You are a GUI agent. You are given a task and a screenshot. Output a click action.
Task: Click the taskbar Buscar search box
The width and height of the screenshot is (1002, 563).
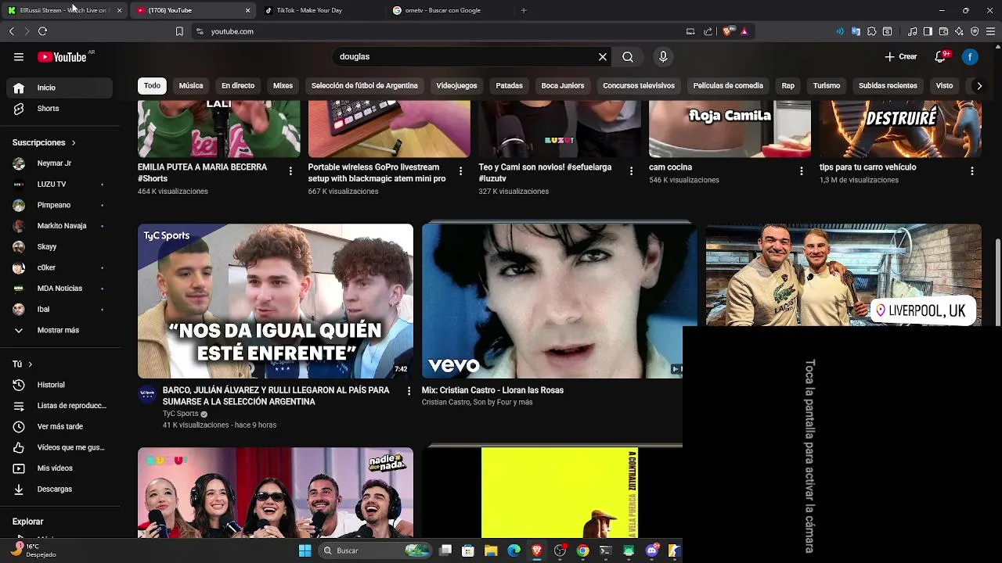pyautogui.click(x=374, y=550)
